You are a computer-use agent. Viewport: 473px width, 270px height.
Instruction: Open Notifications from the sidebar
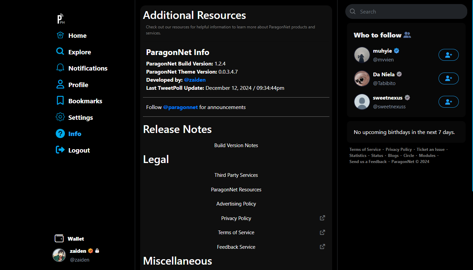pyautogui.click(x=88, y=68)
